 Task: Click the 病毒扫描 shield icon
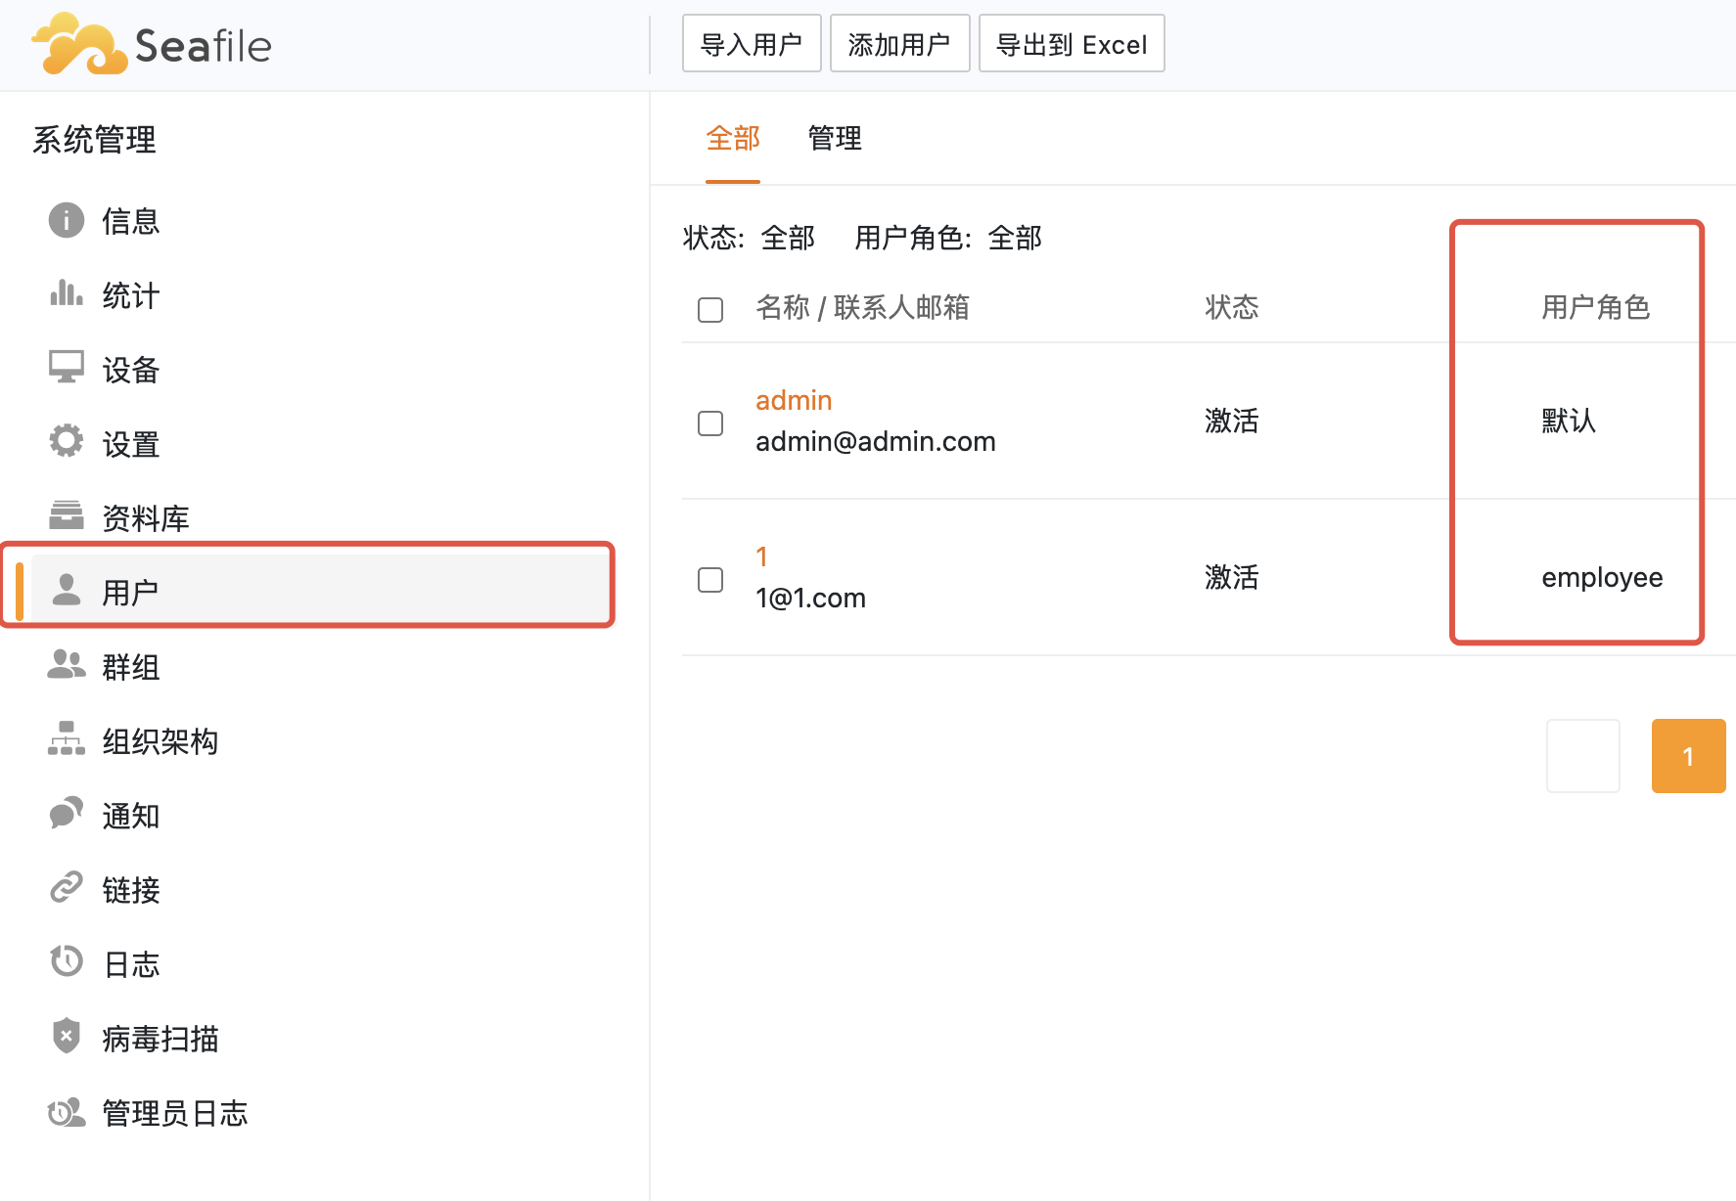(x=66, y=1036)
